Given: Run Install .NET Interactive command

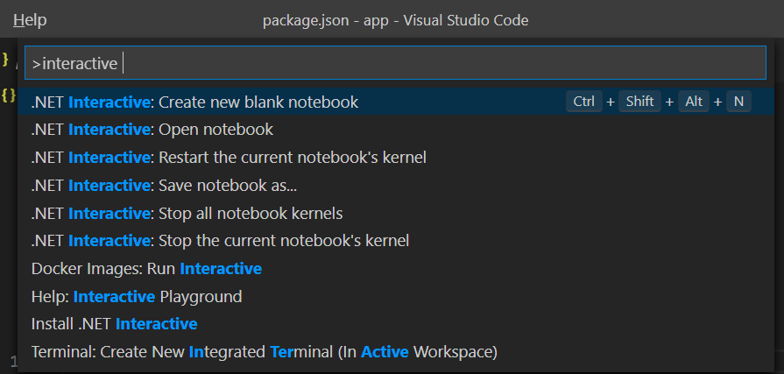Looking at the screenshot, I should 114,324.
